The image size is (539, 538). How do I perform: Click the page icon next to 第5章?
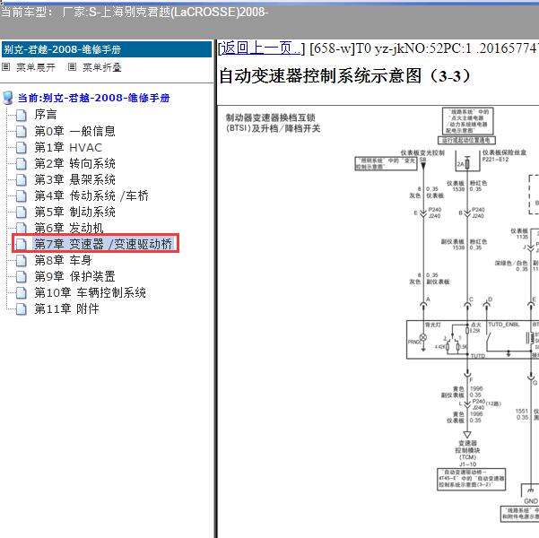coord(22,213)
